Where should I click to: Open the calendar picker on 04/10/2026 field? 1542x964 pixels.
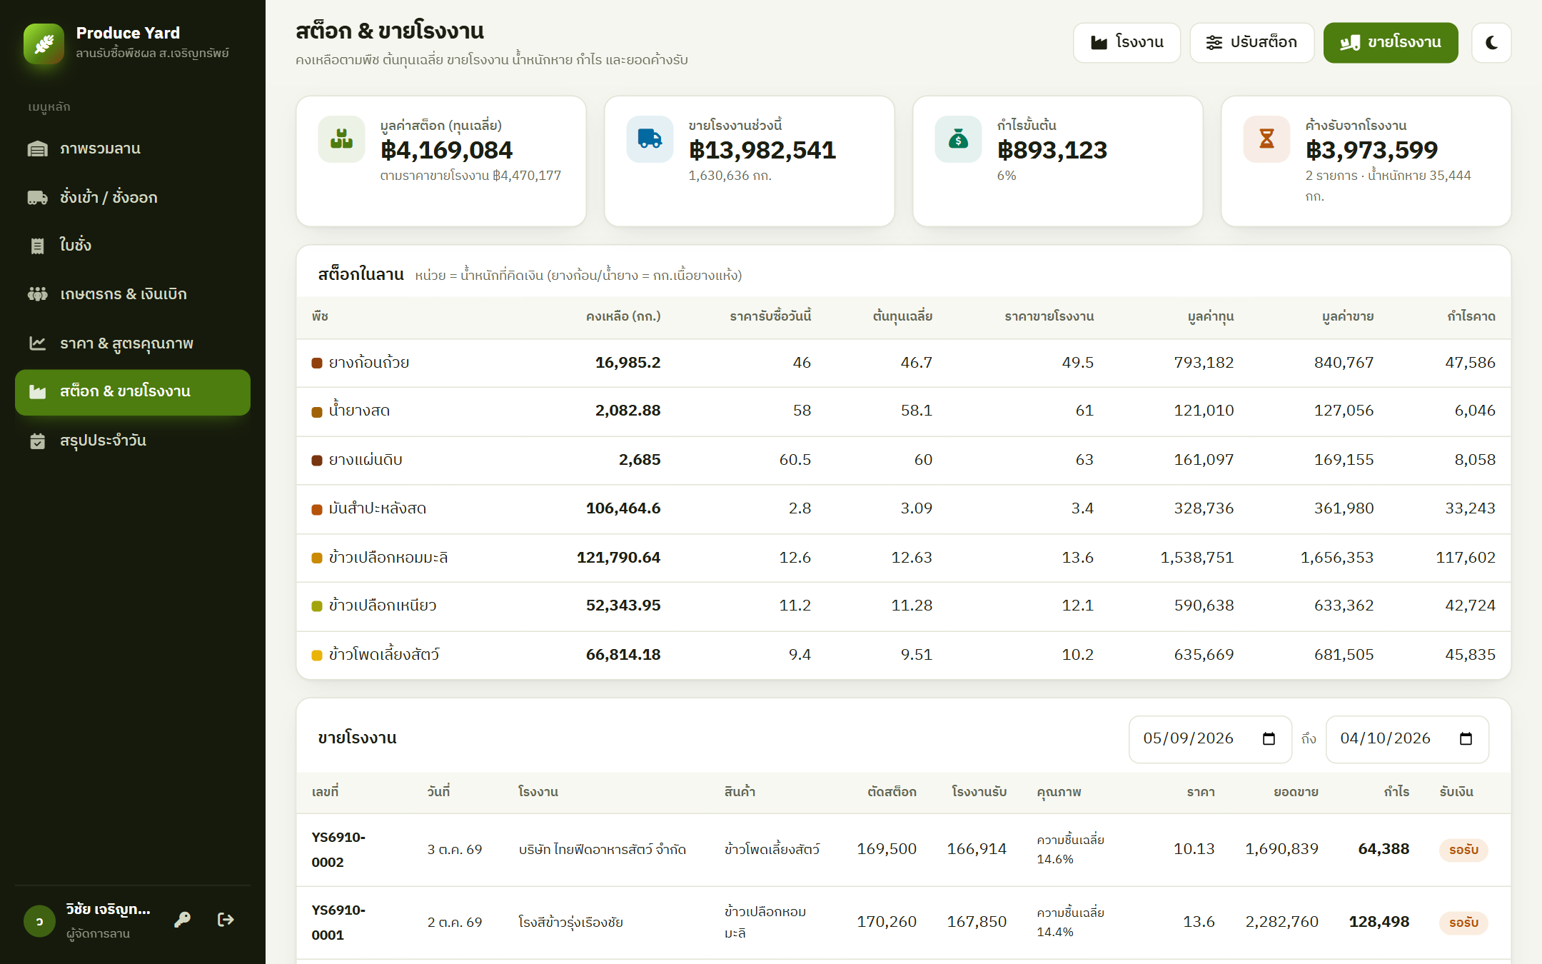(1466, 738)
